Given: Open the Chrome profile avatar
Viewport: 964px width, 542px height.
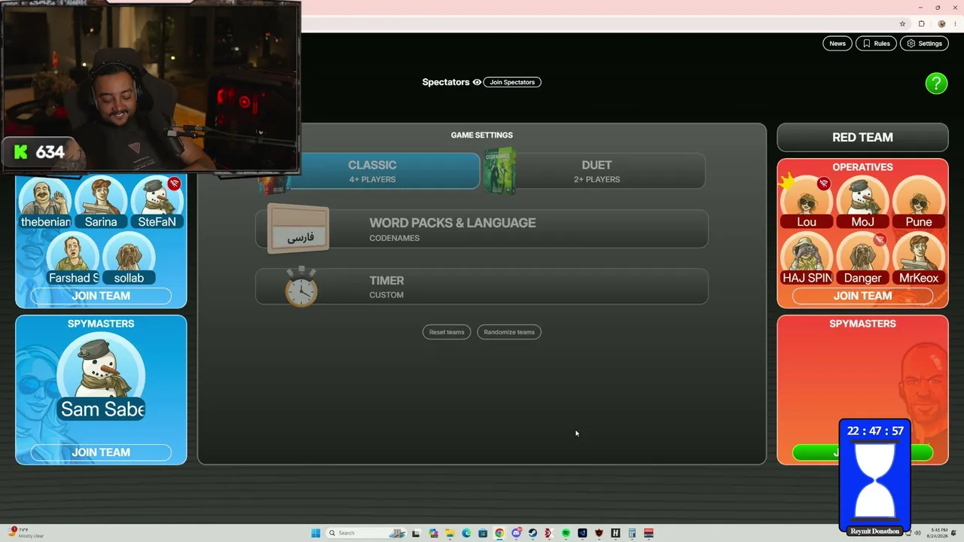Looking at the screenshot, I should (x=941, y=24).
